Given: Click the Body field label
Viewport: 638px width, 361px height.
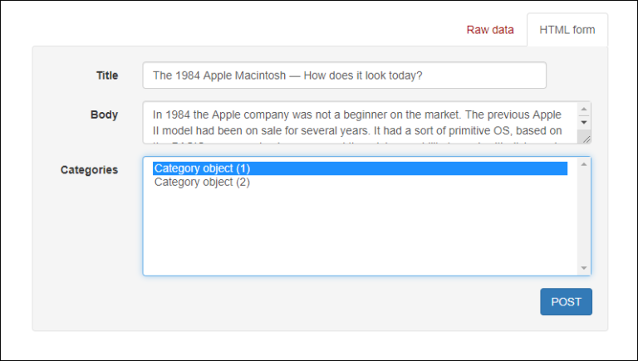Looking at the screenshot, I should [104, 115].
